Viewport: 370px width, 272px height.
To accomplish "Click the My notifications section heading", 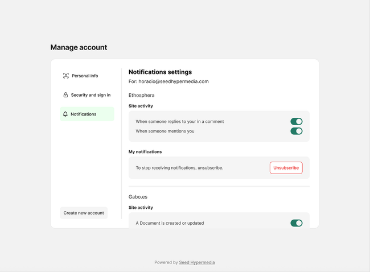I will [145, 152].
